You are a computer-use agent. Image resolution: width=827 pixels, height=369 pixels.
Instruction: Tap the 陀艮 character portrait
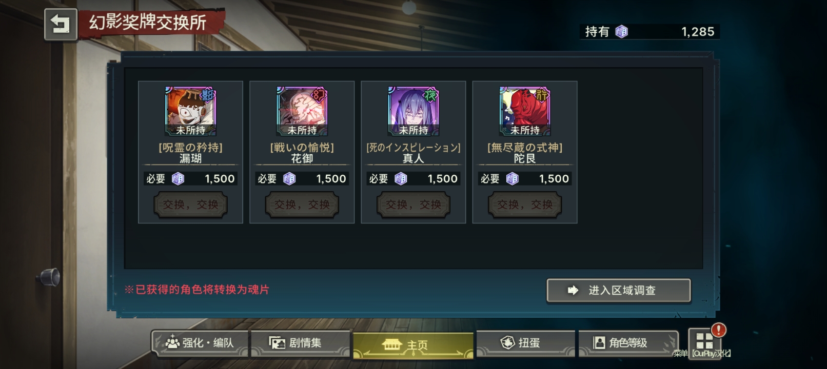[524, 111]
